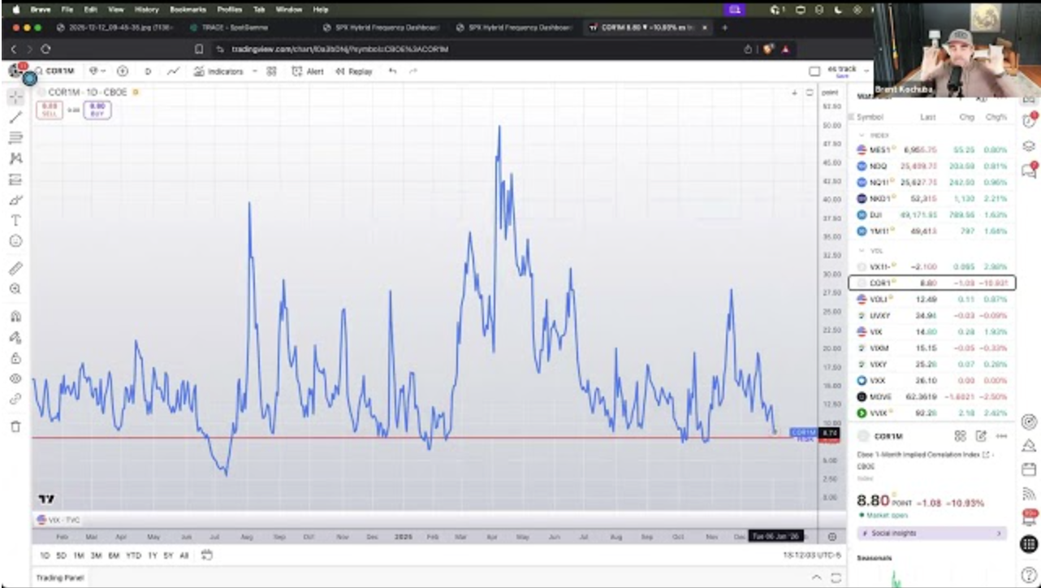1041x588 pixels.
Task: Open the Alert creation dialog
Action: (x=308, y=71)
